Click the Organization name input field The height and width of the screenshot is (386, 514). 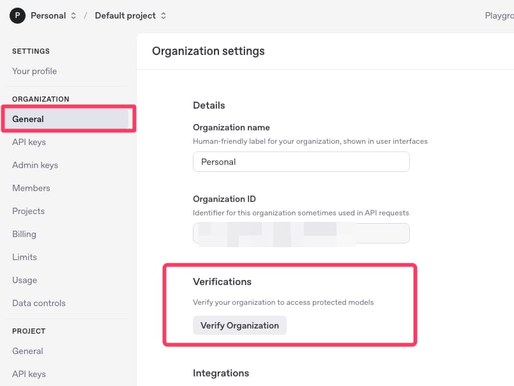coord(301,162)
